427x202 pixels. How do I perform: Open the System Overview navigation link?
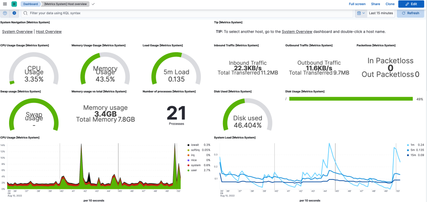tap(17, 32)
